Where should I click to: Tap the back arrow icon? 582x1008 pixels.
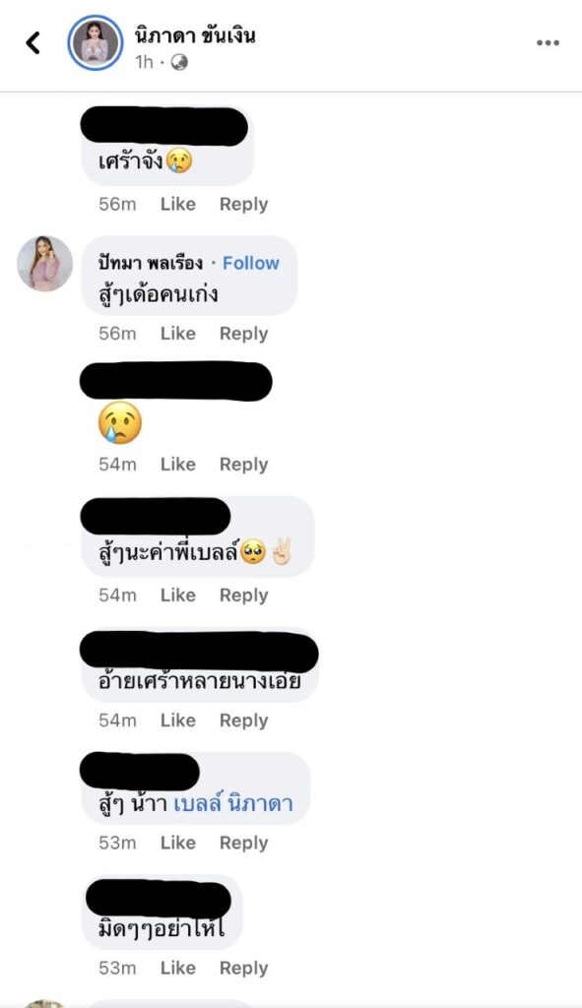(32, 43)
